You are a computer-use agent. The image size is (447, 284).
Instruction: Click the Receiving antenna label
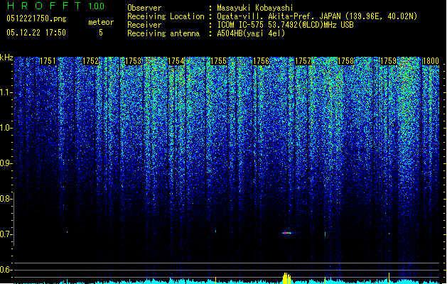163,33
